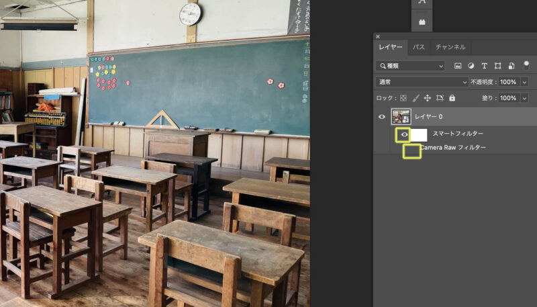The width and height of the screenshot is (537, 307).
Task: Lock image pixels brush icon
Action: pyautogui.click(x=416, y=98)
